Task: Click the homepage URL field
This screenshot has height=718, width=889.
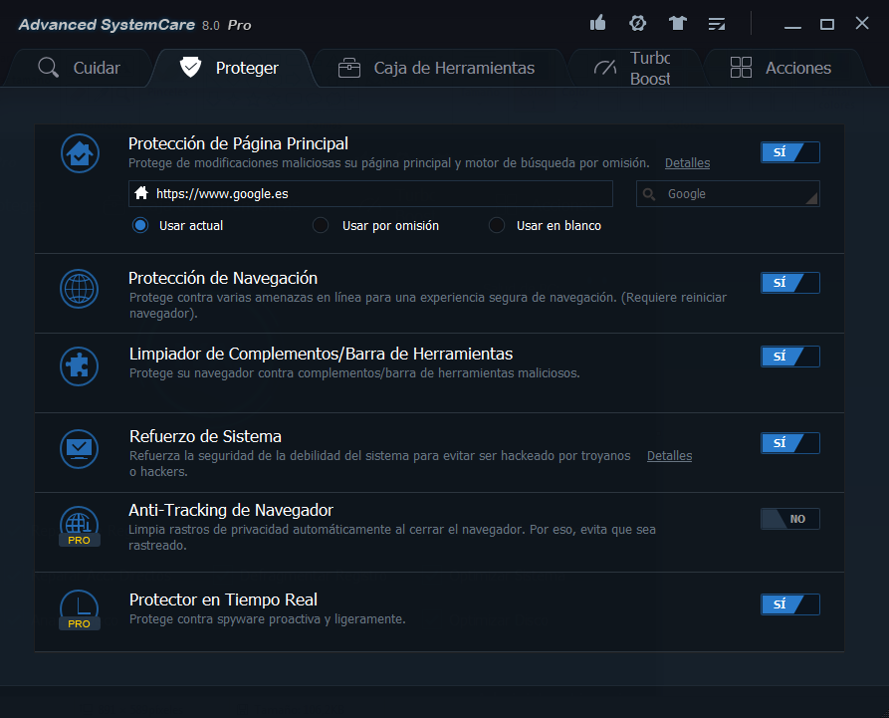Action: click(378, 194)
